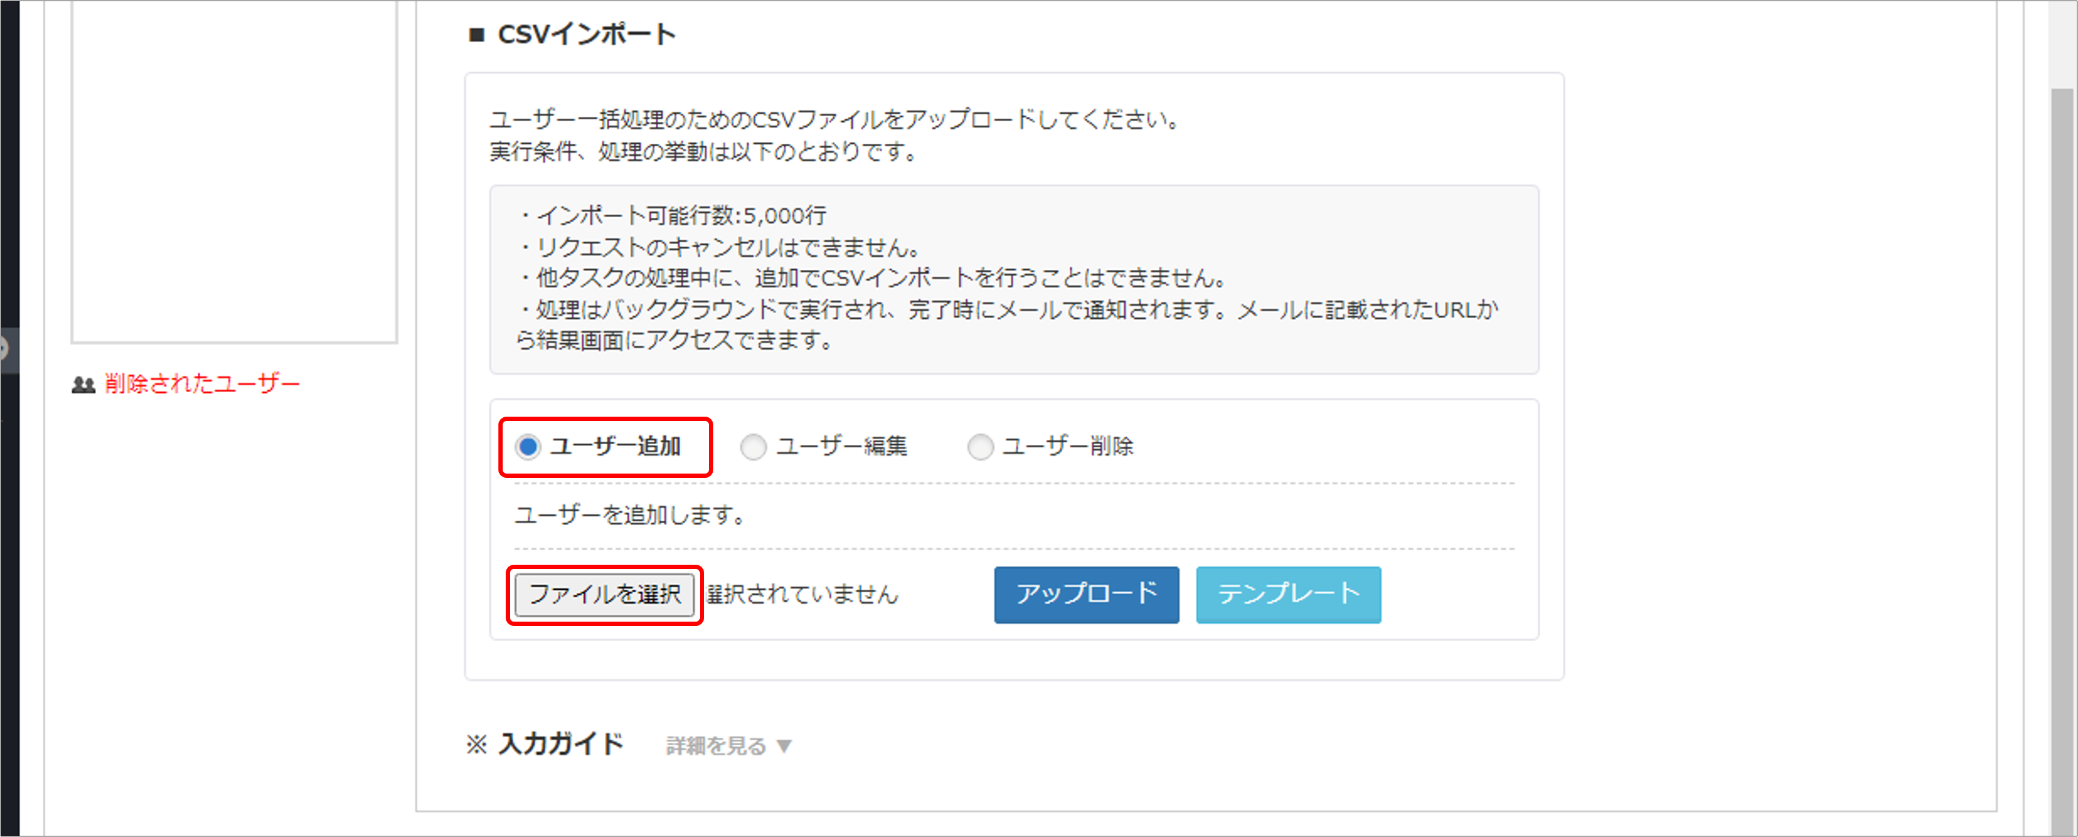
Task: Click the empty user list box on the left
Action: click(x=234, y=172)
